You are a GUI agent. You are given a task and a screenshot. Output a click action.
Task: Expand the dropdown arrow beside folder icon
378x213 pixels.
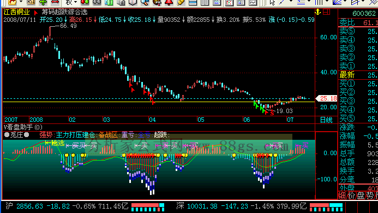(21, 2)
